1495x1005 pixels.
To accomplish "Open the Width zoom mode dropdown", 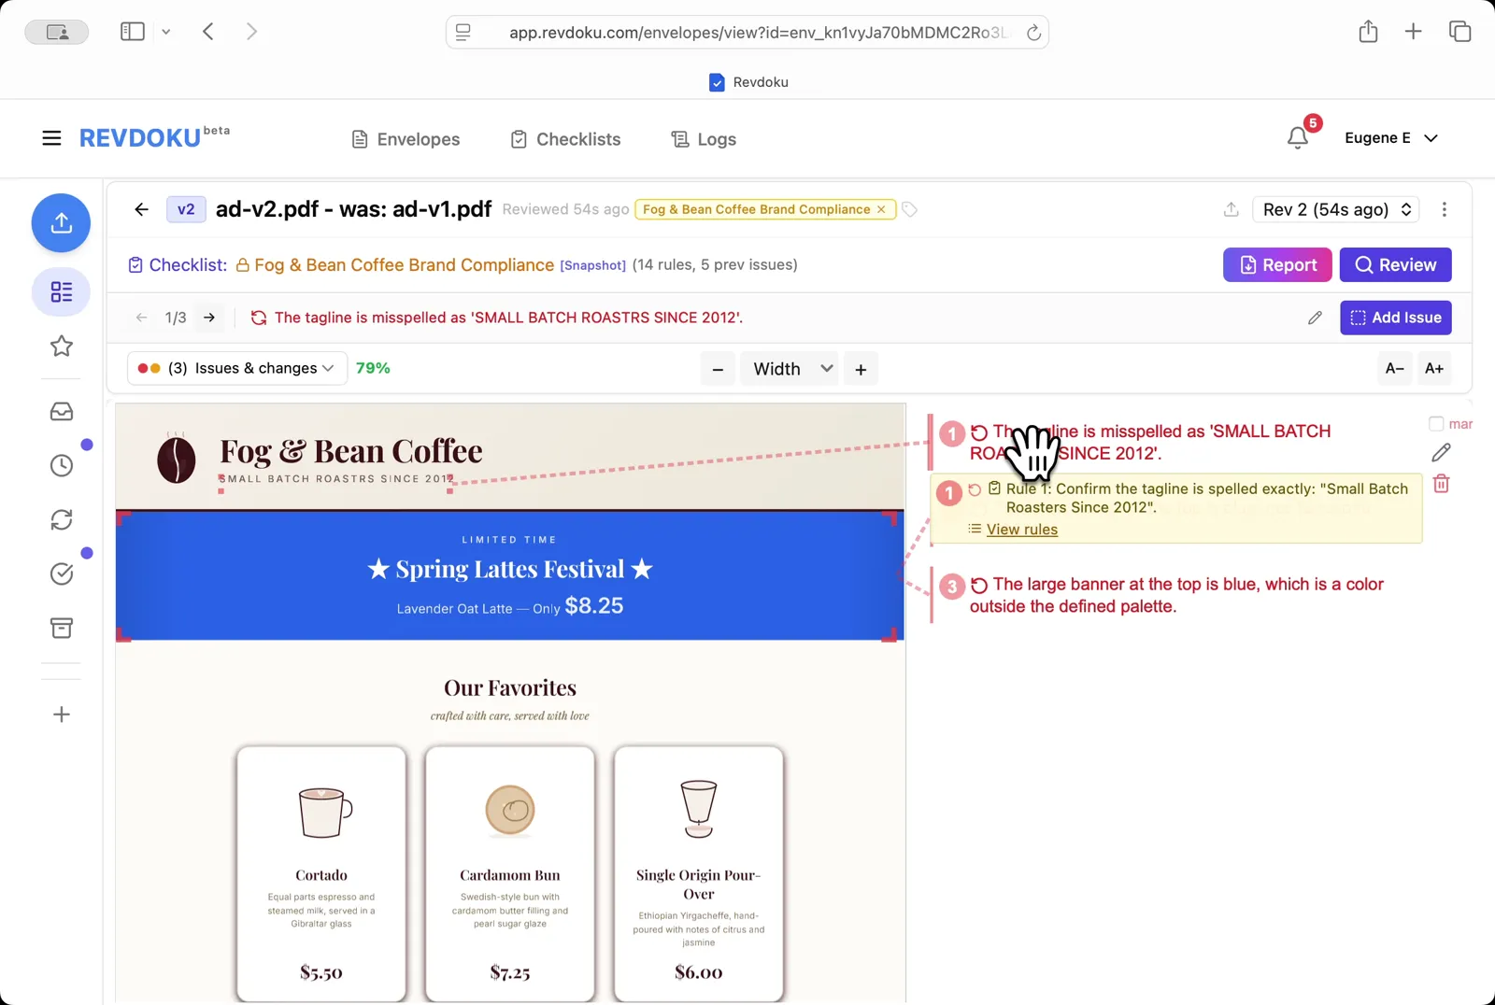I will 791,369.
